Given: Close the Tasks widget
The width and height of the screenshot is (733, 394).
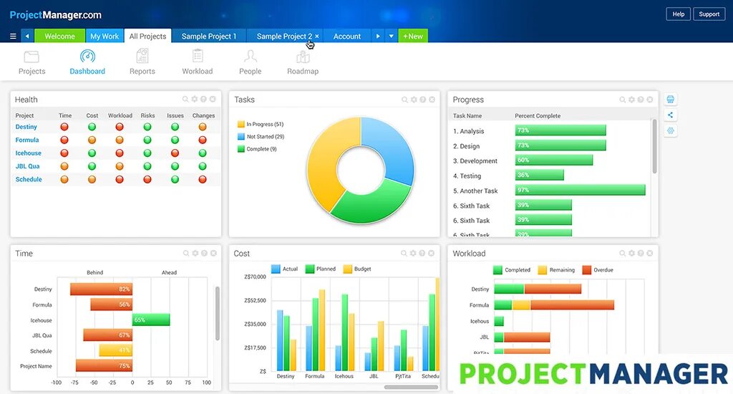Looking at the screenshot, I should coord(432,100).
